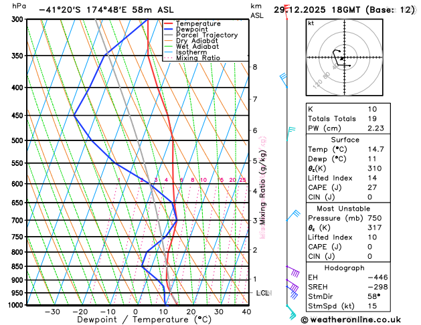Click the surface theta-e value 310
Screen dimensions: 421x325
tap(375, 169)
